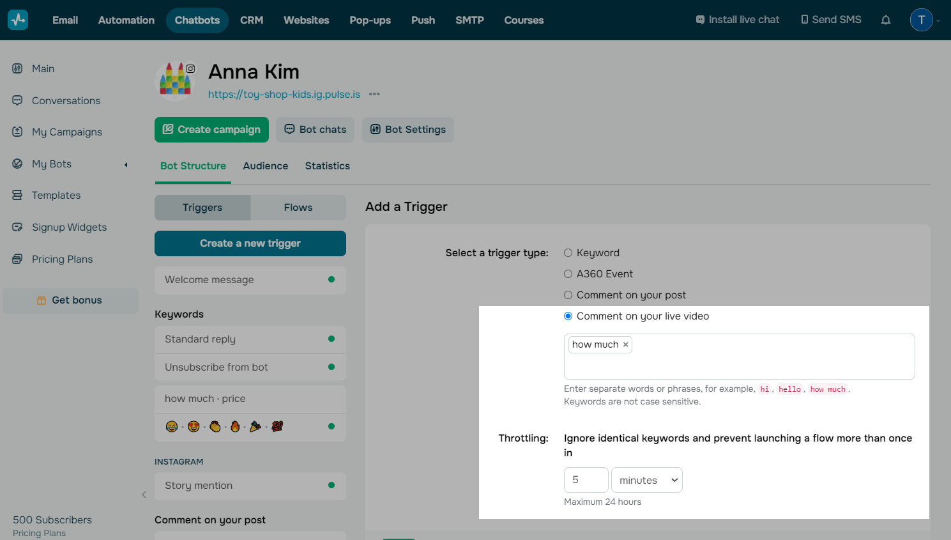The image size is (951, 540).
Task: Select the A360 Event trigger type
Action: (x=568, y=274)
